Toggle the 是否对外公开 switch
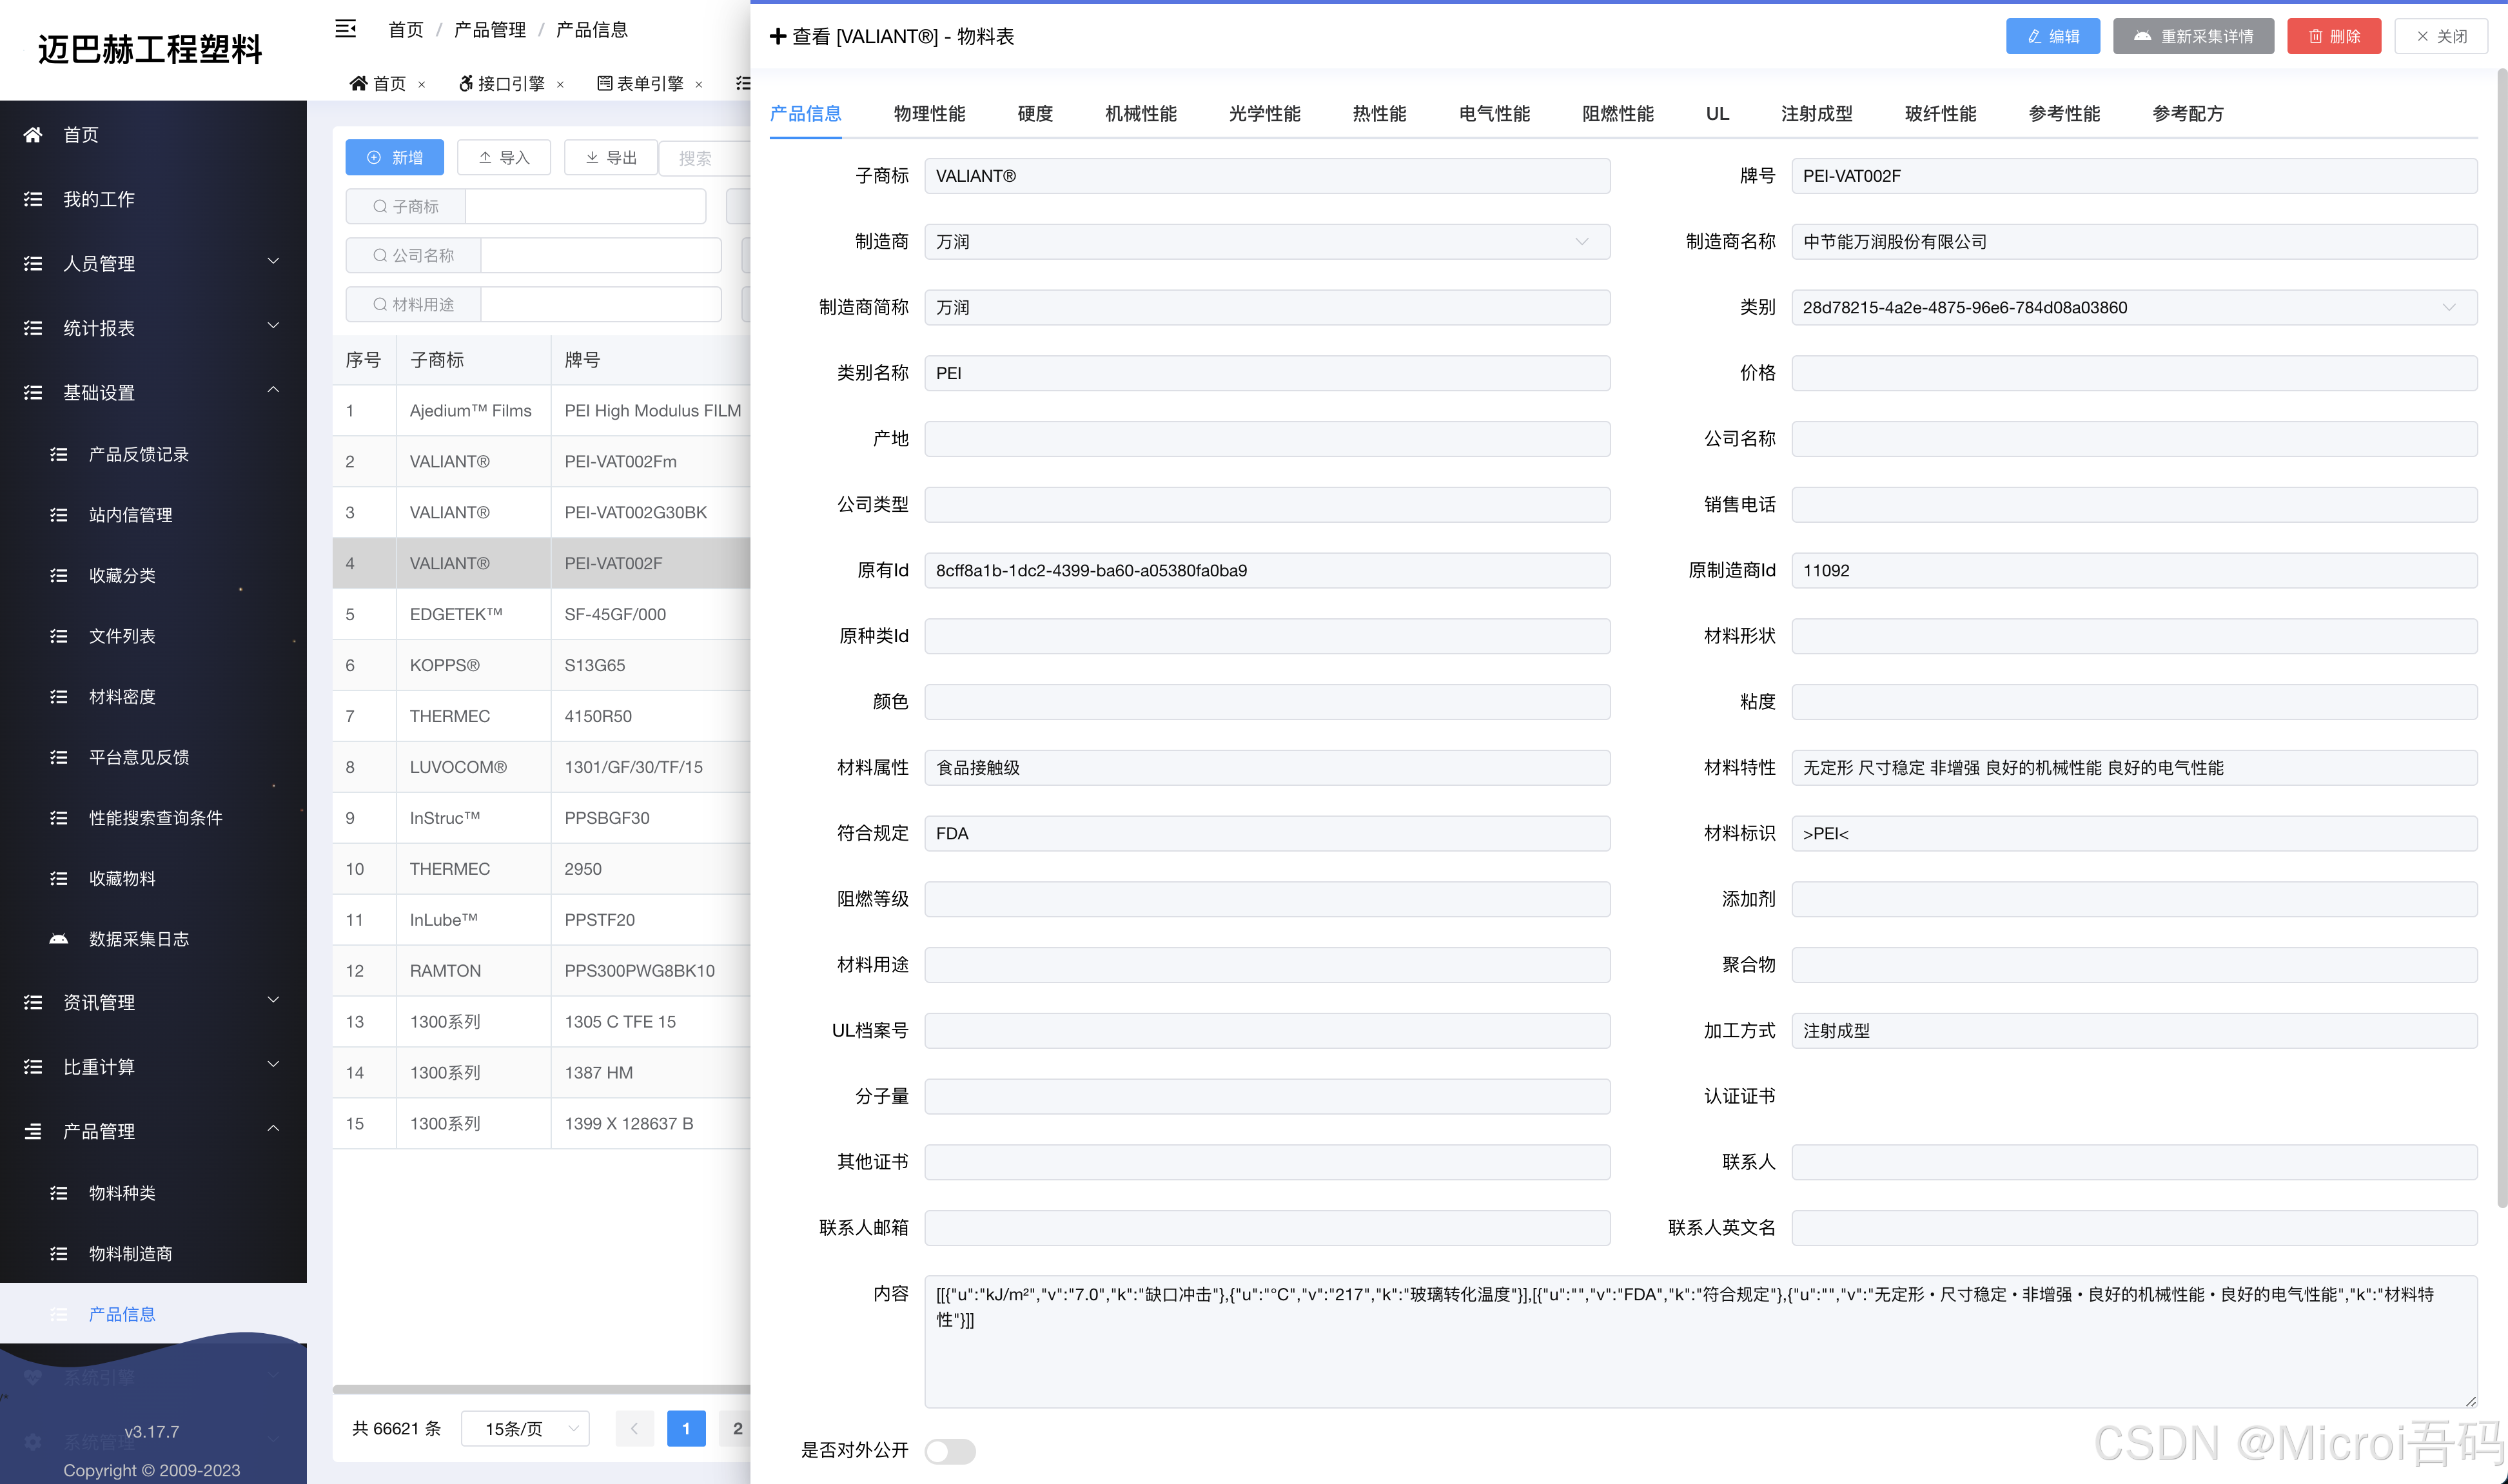2508x1484 pixels. click(950, 1450)
